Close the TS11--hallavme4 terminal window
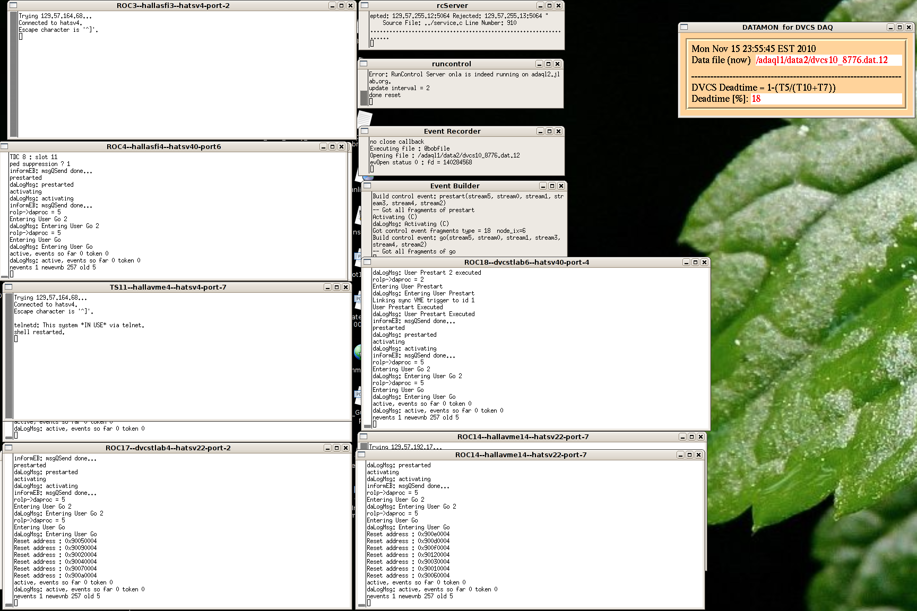The image size is (917, 611). point(345,287)
